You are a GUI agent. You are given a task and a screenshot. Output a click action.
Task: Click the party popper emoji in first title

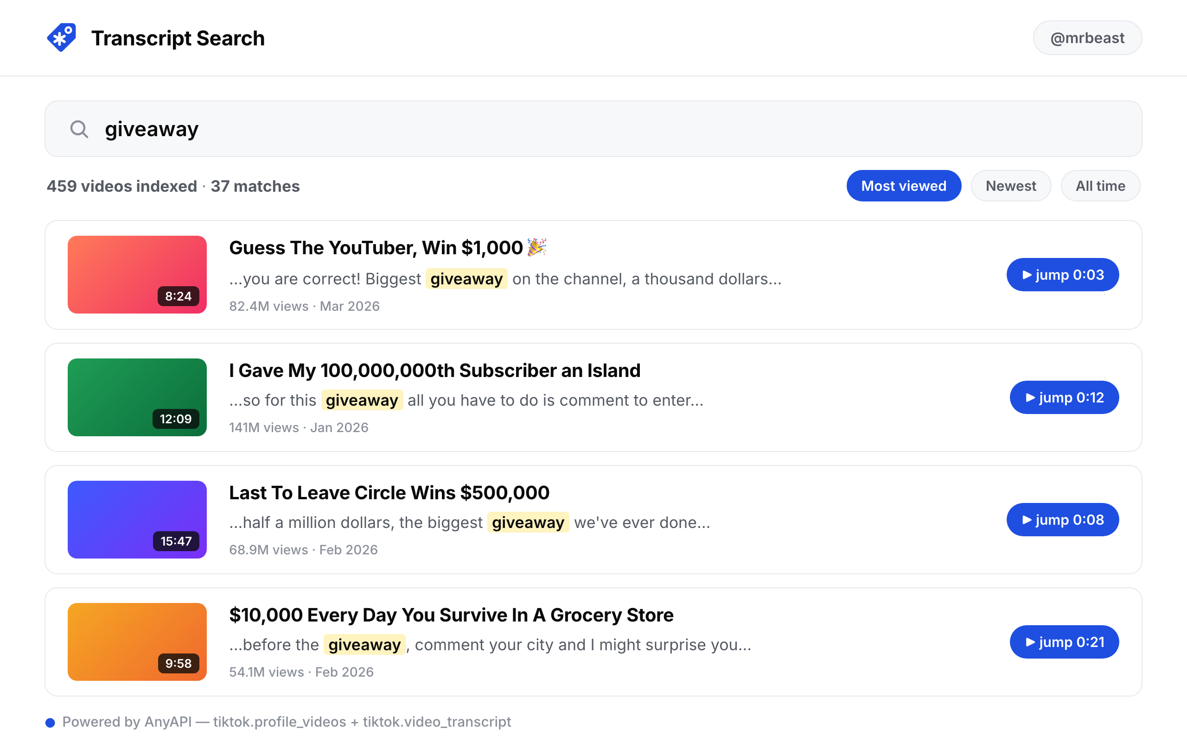pyautogui.click(x=536, y=247)
